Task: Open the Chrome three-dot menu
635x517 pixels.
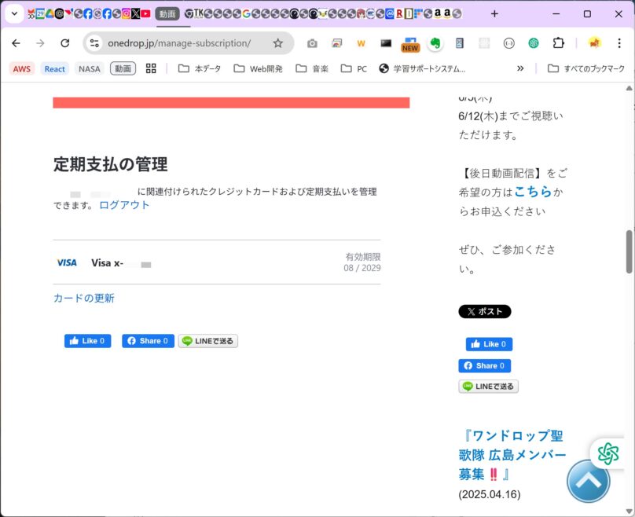Action: point(619,43)
